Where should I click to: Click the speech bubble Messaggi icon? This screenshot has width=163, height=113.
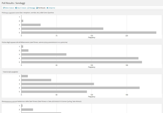(x=28, y=8)
